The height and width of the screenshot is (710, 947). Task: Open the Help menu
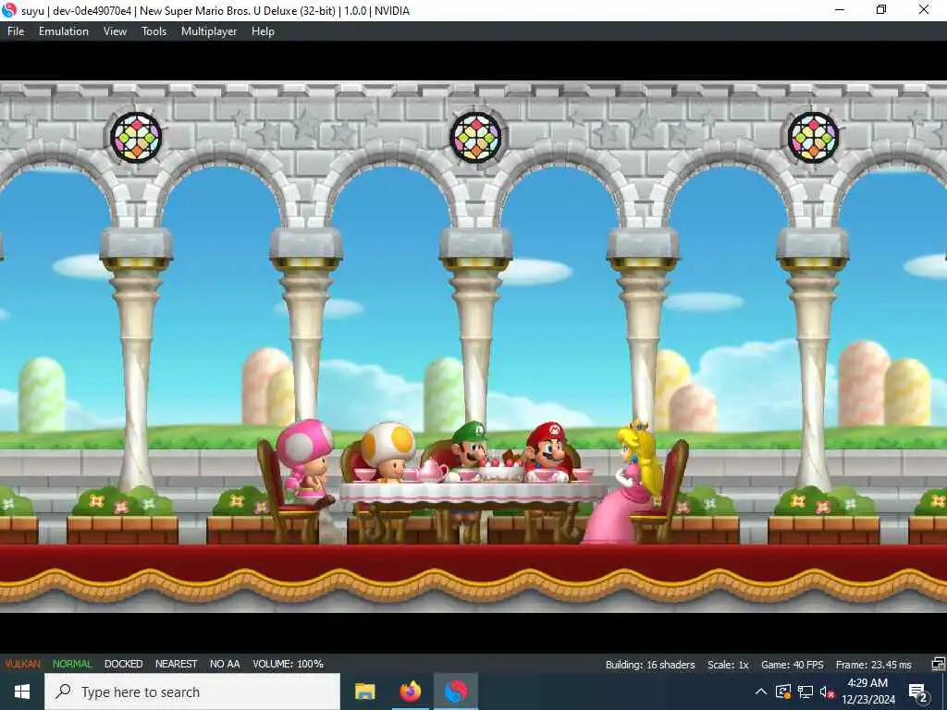pos(263,31)
